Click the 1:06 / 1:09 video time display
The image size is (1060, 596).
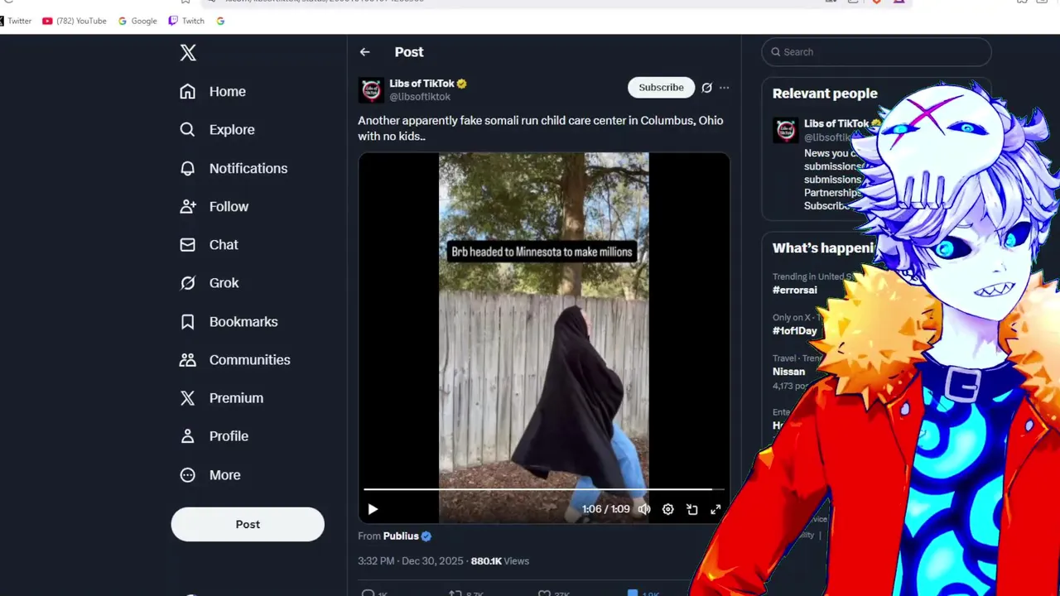coord(605,510)
